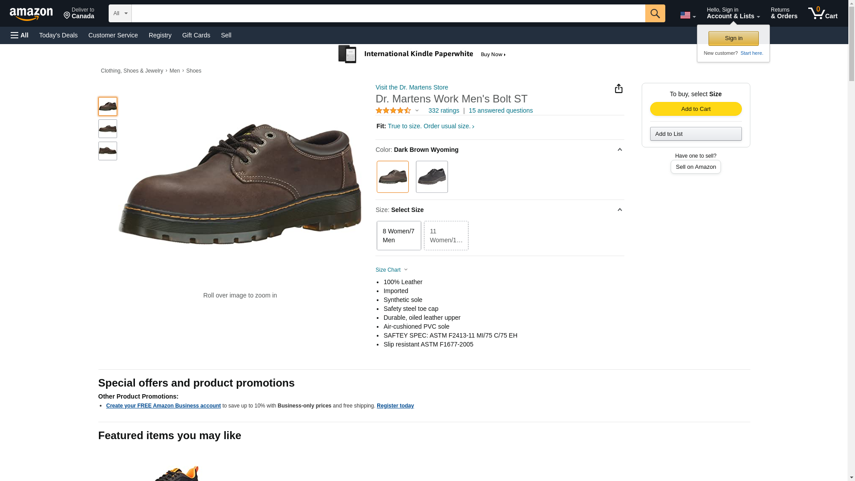The height and width of the screenshot is (481, 855).
Task: Expand the Size Chart dropdown
Action: tap(391, 270)
